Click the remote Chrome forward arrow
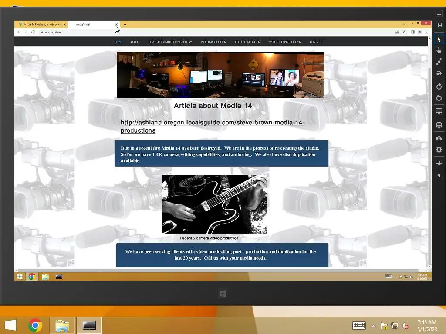This screenshot has width=446, height=334. point(26,32)
